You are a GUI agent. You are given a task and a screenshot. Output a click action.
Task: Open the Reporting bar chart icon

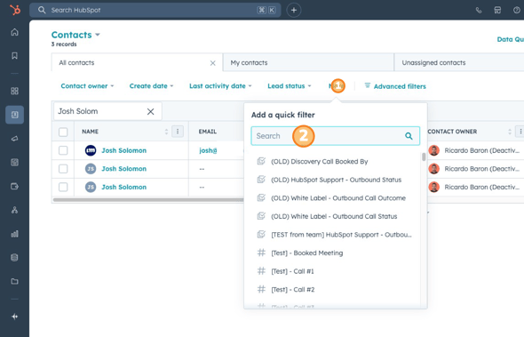(14, 234)
